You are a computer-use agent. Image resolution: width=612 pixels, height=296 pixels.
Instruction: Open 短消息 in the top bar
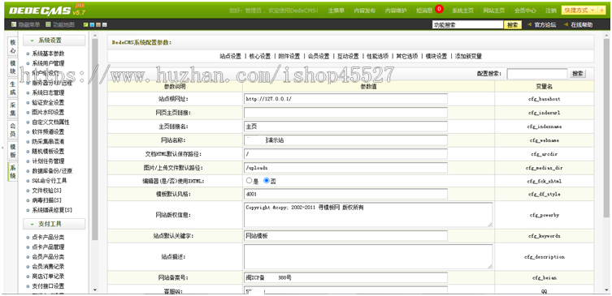pyautogui.click(x=424, y=11)
